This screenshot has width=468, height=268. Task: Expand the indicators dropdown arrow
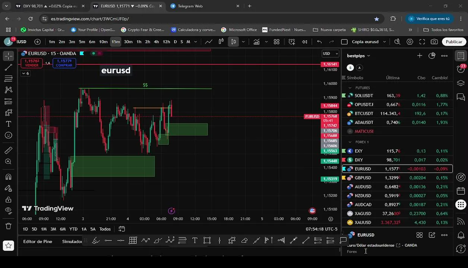click(266, 42)
